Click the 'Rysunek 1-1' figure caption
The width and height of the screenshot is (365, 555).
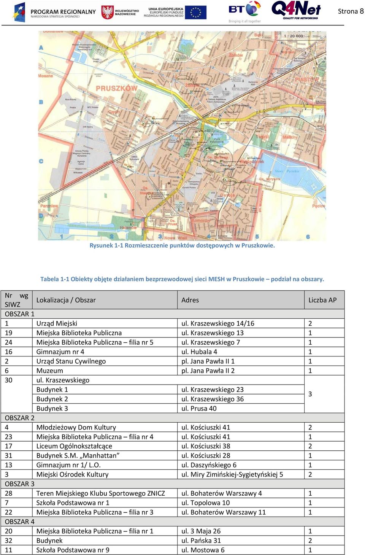(182, 245)
